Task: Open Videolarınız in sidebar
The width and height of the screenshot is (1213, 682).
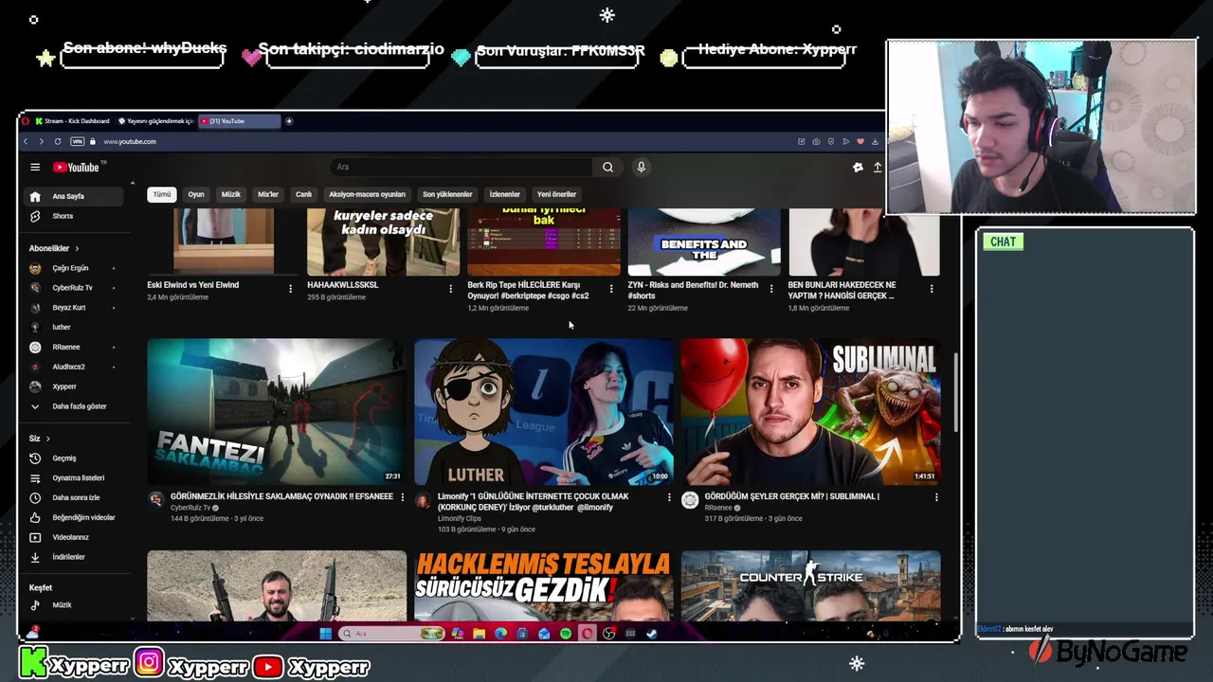Action: click(75, 537)
